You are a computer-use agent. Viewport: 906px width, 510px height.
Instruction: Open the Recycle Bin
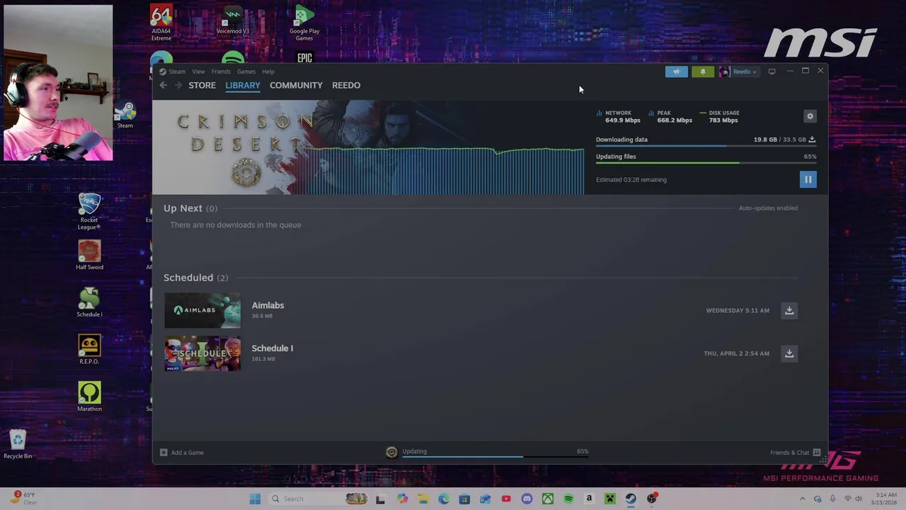click(x=18, y=444)
